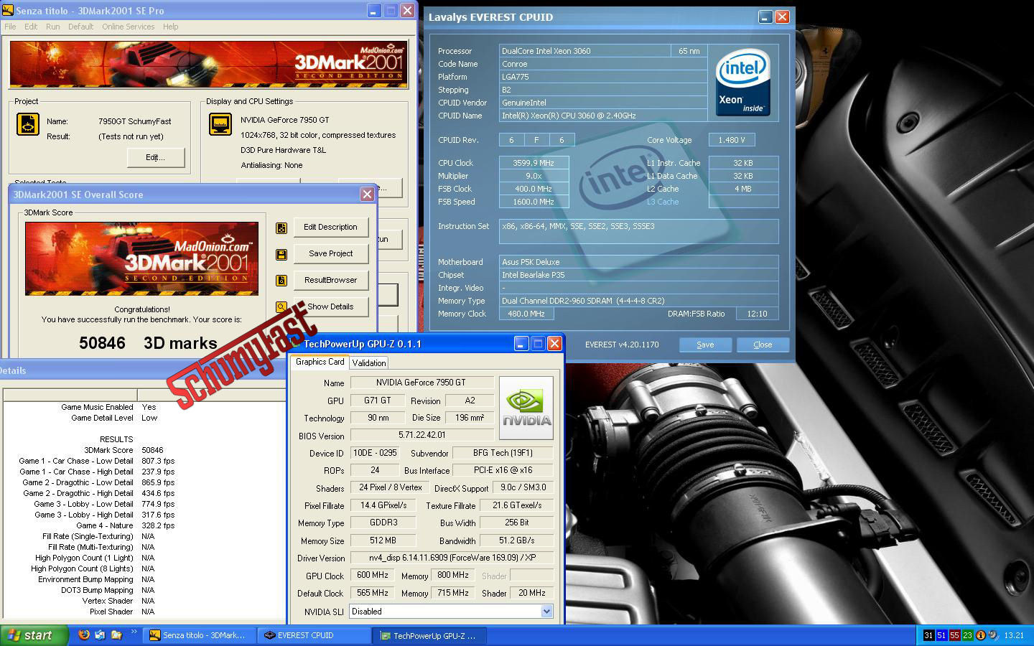The width and height of the screenshot is (1034, 646).
Task: Click the Processor DualCore Intel Xeon 3060 field
Action: (x=584, y=51)
